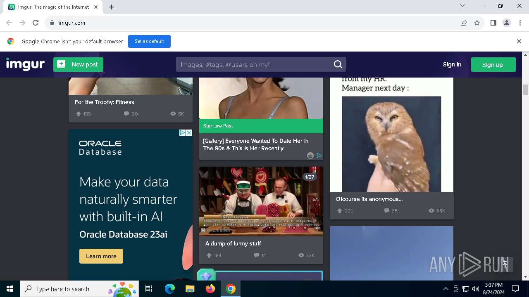Open 'A dump of funny stuff' title
Viewport: 529px width, 297px height.
(x=233, y=243)
